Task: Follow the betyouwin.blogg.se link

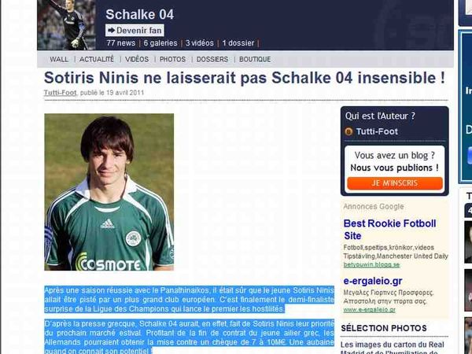Action: (x=371, y=265)
